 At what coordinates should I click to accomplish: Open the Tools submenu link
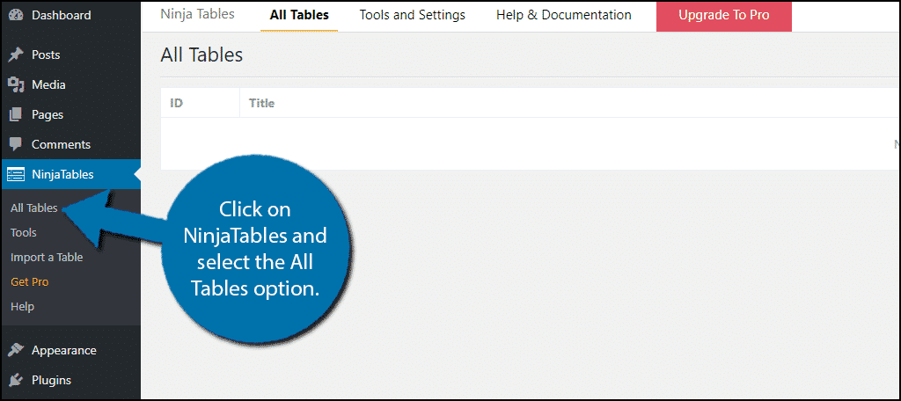(24, 233)
